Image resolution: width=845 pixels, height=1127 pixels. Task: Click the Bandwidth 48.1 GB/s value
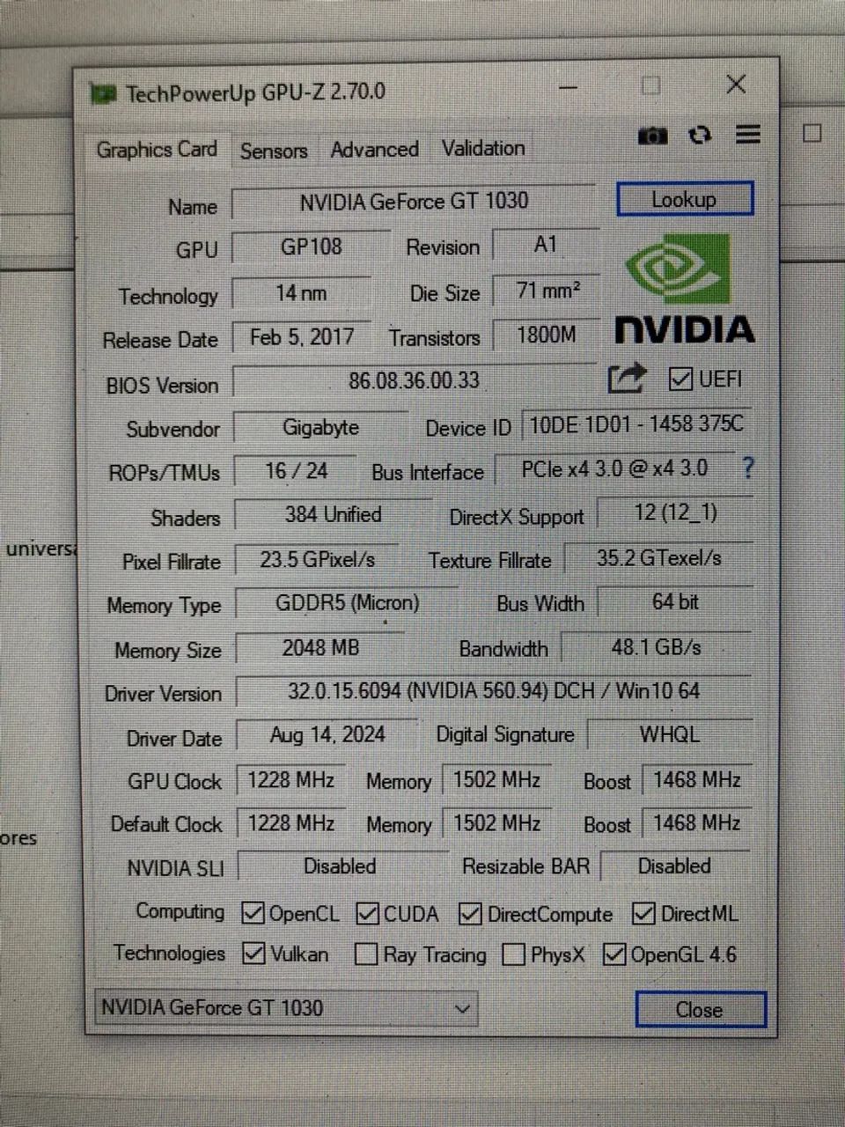pyautogui.click(x=657, y=647)
